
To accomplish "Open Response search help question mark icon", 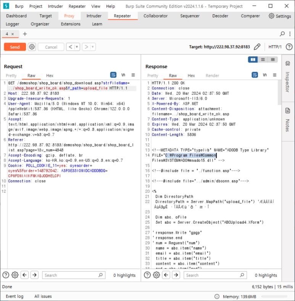I will [x=147, y=275].
